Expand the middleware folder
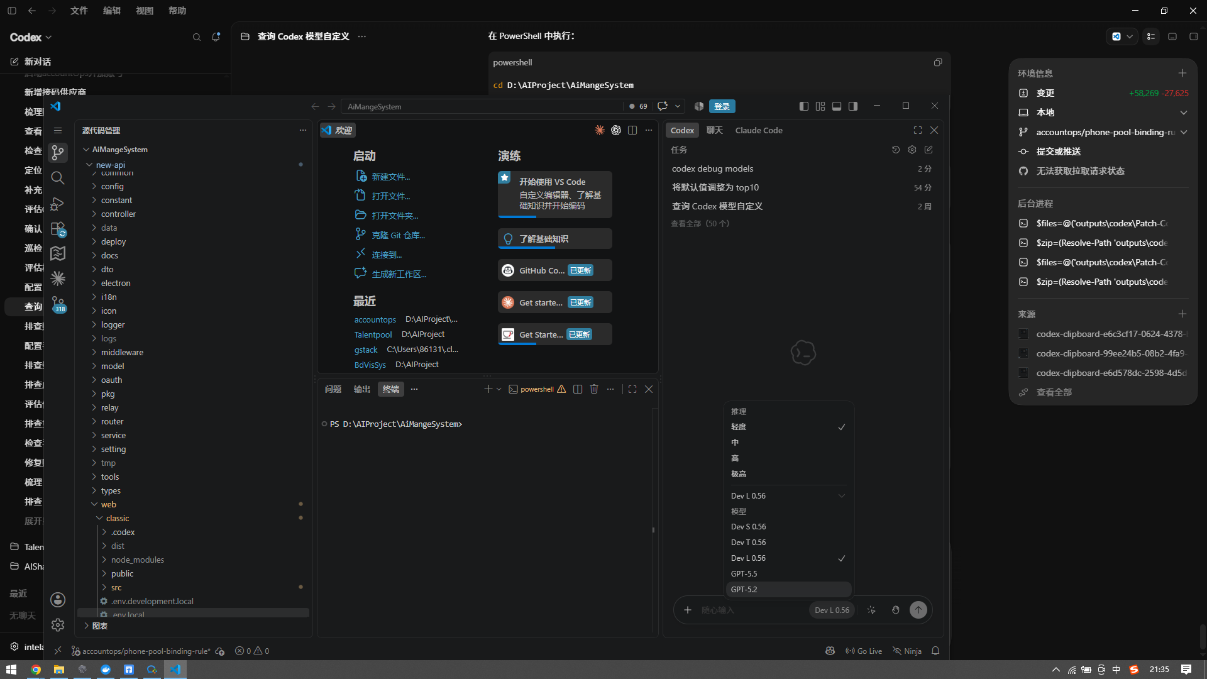 click(94, 352)
